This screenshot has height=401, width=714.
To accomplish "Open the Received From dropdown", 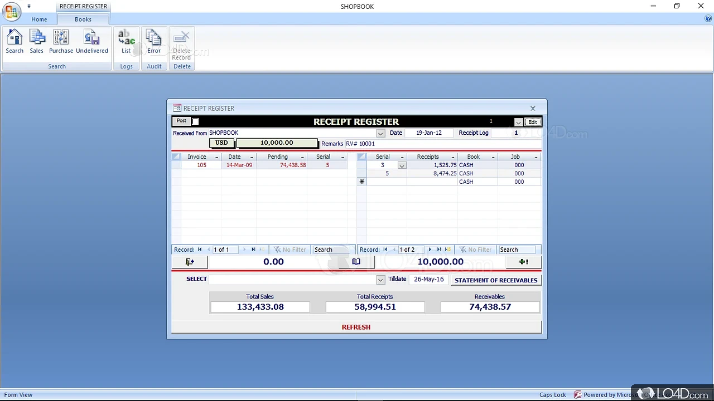I will 380,133.
